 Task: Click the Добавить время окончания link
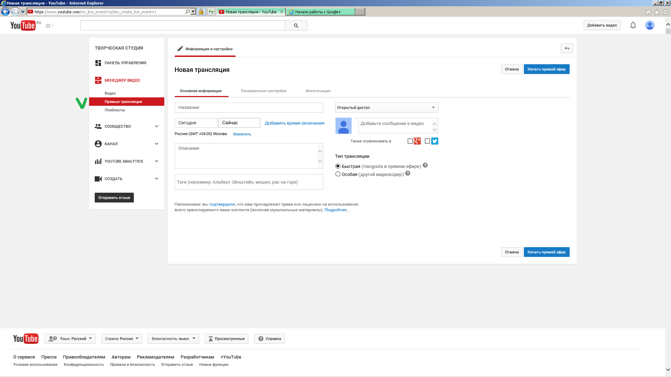click(x=294, y=123)
